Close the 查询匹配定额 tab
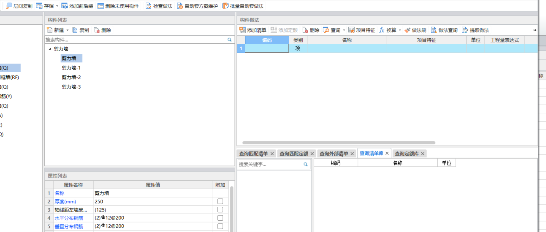546x232 pixels. point(312,154)
